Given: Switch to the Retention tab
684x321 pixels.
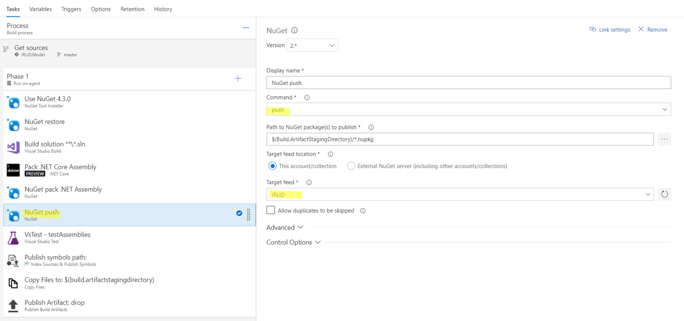Looking at the screenshot, I should pos(132,9).
